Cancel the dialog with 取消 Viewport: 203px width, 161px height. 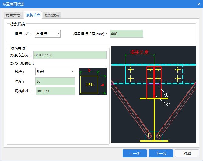point(187,153)
